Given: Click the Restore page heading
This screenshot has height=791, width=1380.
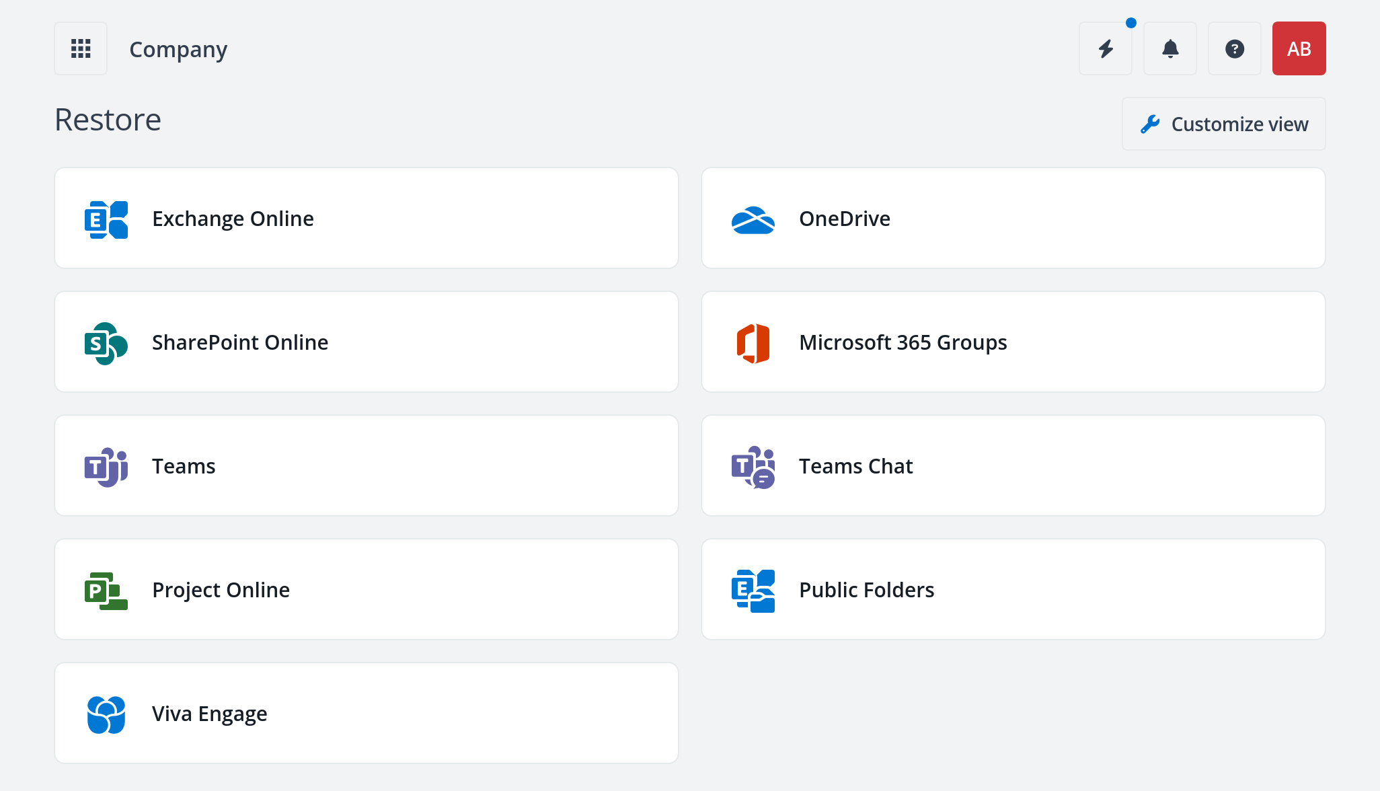Looking at the screenshot, I should [x=108, y=120].
